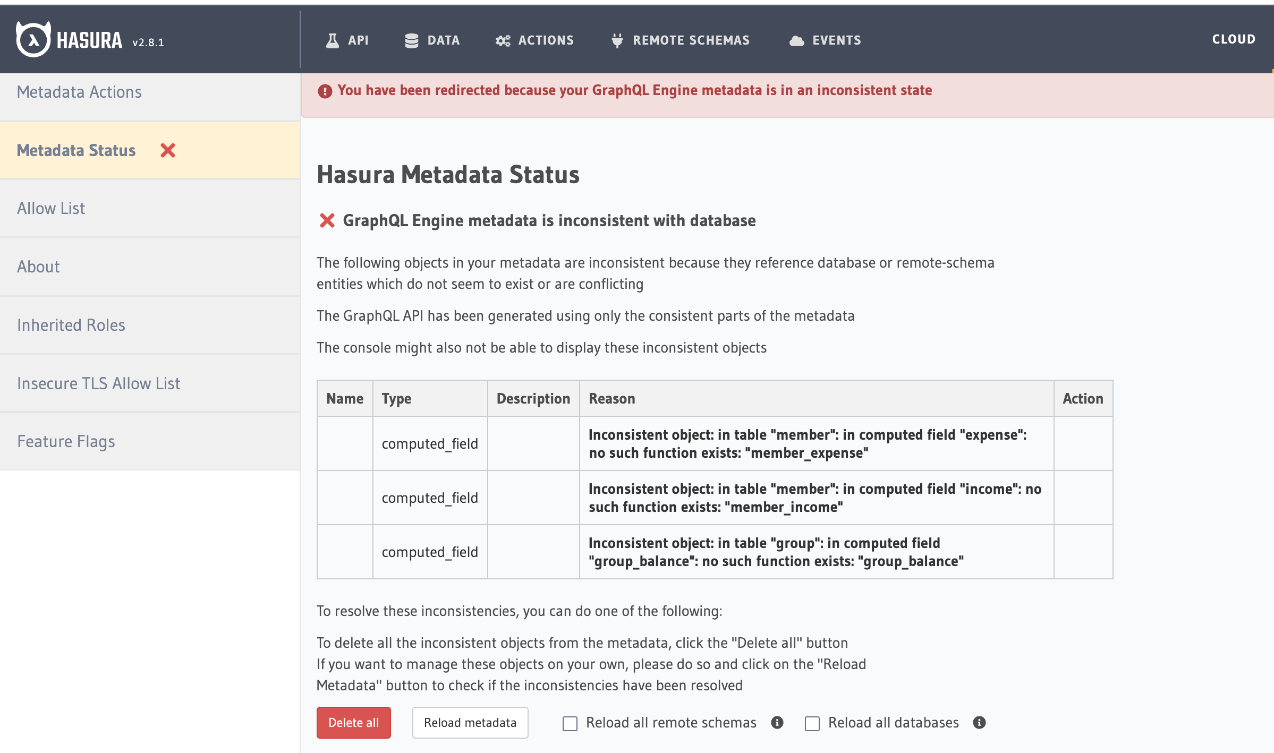The image size is (1274, 753).
Task: Click the Description column header
Action: (533, 399)
